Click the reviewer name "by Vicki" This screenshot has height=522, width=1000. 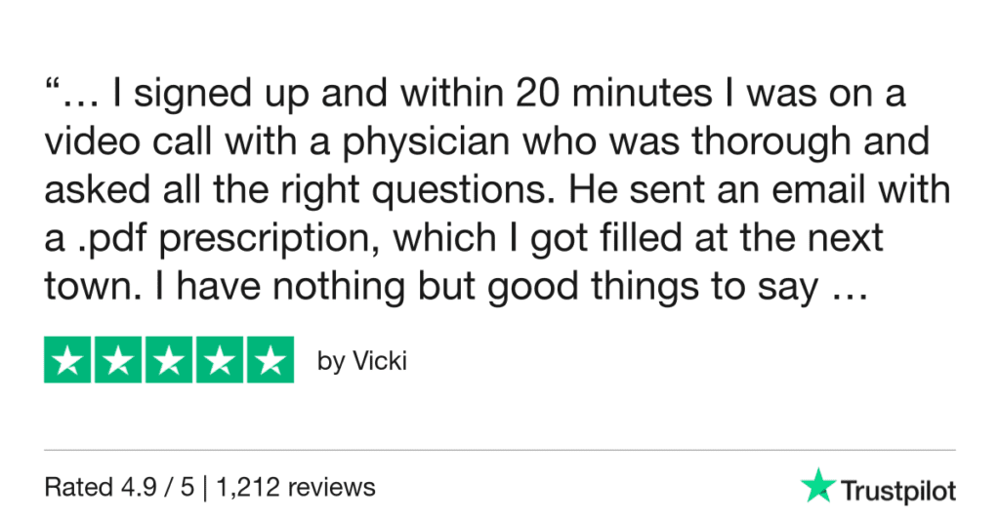click(x=361, y=362)
